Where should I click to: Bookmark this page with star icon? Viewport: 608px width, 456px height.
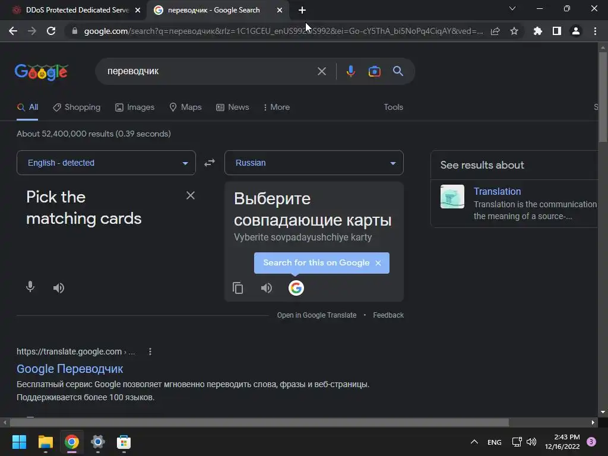[x=514, y=31]
